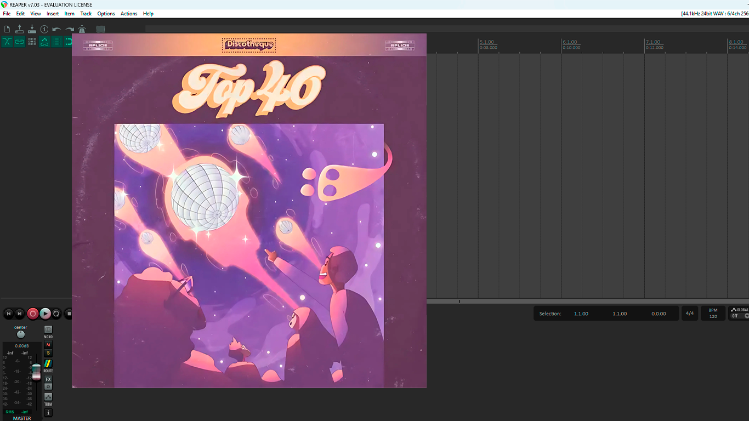The height and width of the screenshot is (421, 749).
Task: Click the 5.1.00 ruler marker
Action: 487,42
